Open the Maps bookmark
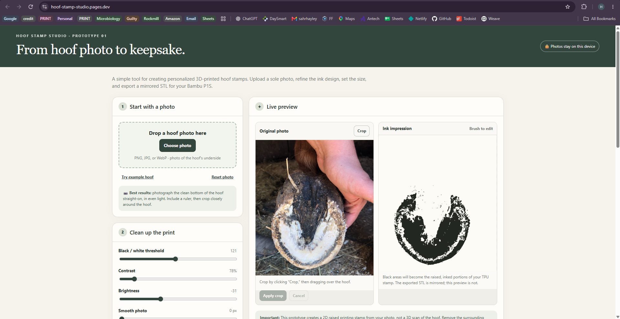Image resolution: width=620 pixels, height=319 pixels. click(347, 19)
